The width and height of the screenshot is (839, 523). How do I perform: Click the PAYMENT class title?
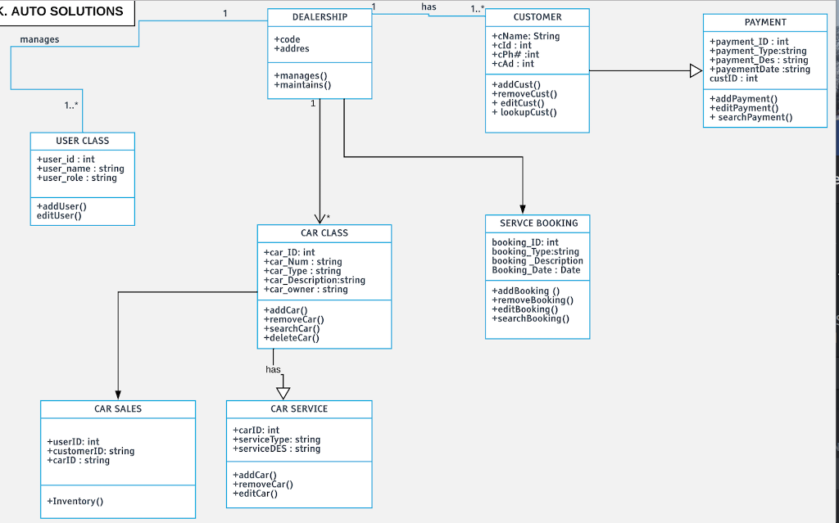764,22
